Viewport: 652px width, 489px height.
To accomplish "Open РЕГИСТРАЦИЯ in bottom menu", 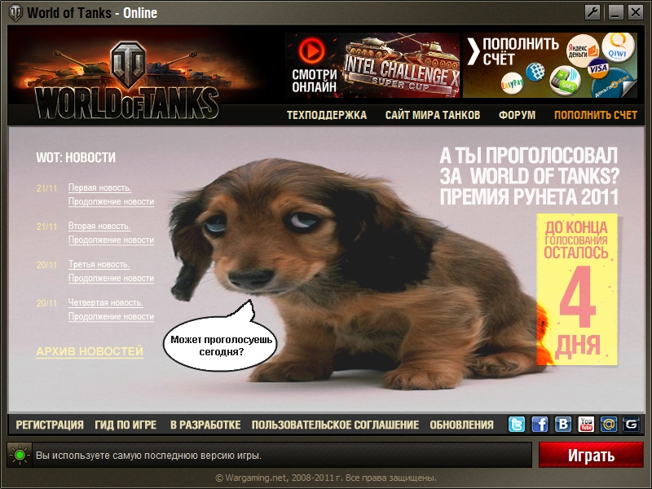I will pyautogui.click(x=50, y=425).
